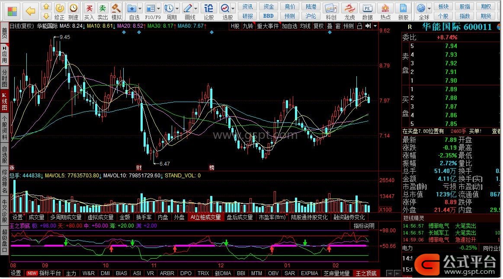Click the 修正 refresh icon
503x279 pixels.
(60, 8)
